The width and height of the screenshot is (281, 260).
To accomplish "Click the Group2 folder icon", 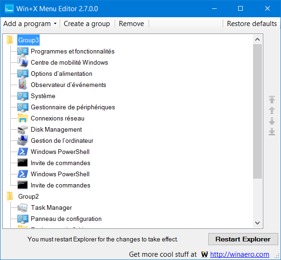I will point(10,196).
